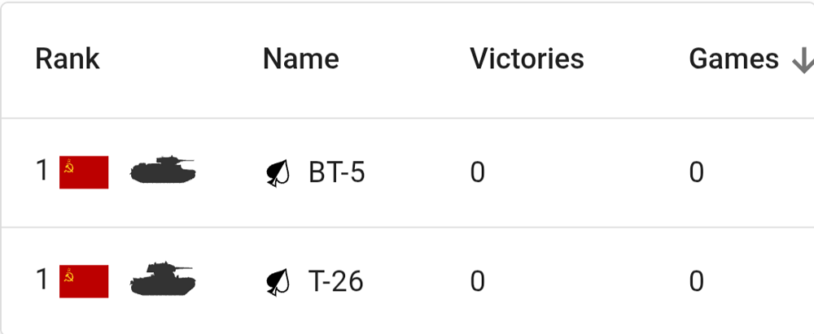Sort the table by the Rank column
This screenshot has height=334, width=814.
tap(68, 59)
